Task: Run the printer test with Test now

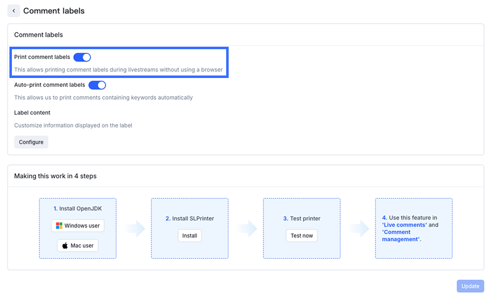Action: tap(302, 235)
